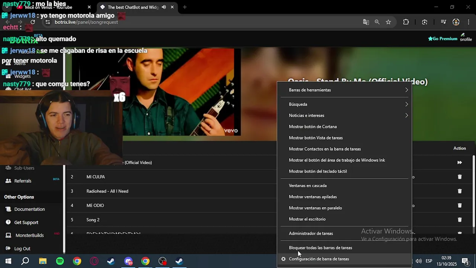This screenshot has height=268, width=476.
Task: View site information next to the URL
Action: pyautogui.click(x=48, y=22)
